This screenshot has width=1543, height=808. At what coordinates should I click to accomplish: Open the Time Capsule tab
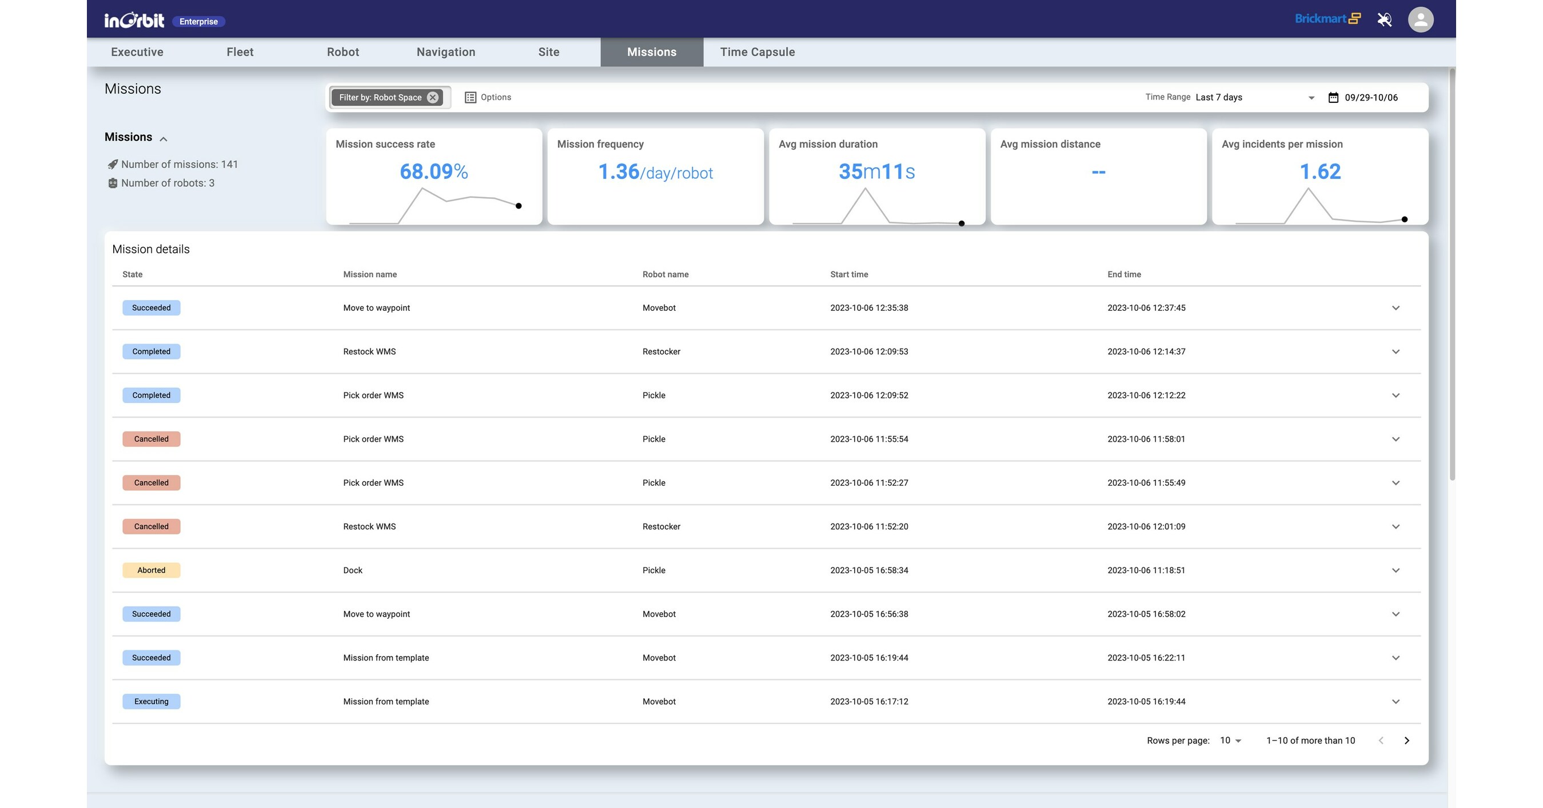(x=757, y=51)
